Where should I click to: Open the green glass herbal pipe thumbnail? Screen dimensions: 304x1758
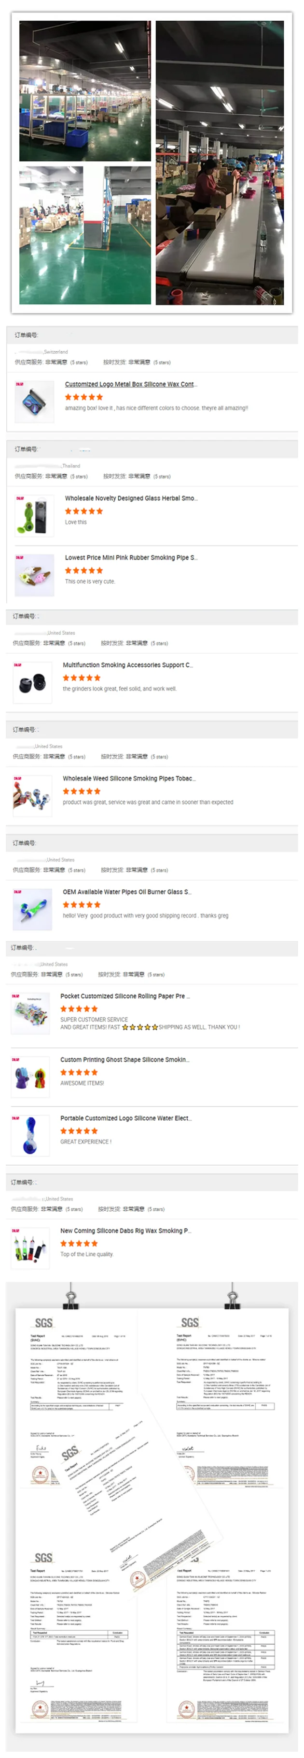point(35,515)
